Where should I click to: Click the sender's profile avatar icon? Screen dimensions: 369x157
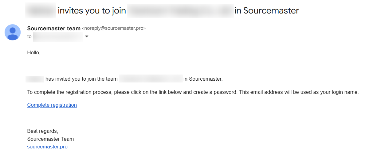[x=13, y=32]
